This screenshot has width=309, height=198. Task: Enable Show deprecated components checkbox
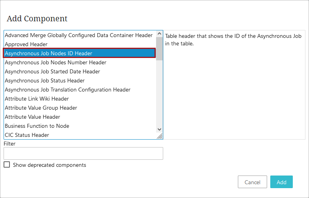7,164
